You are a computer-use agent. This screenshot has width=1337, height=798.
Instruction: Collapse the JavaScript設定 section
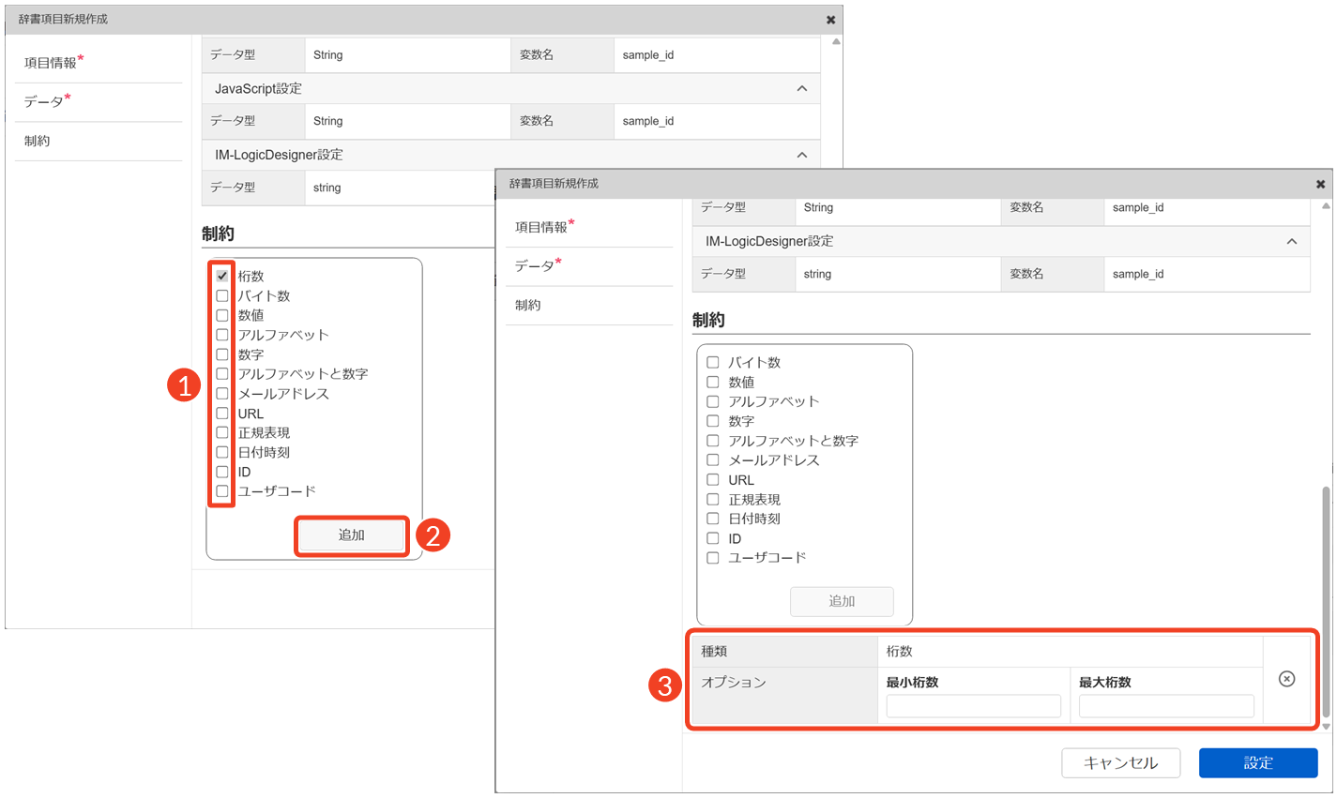(x=801, y=88)
